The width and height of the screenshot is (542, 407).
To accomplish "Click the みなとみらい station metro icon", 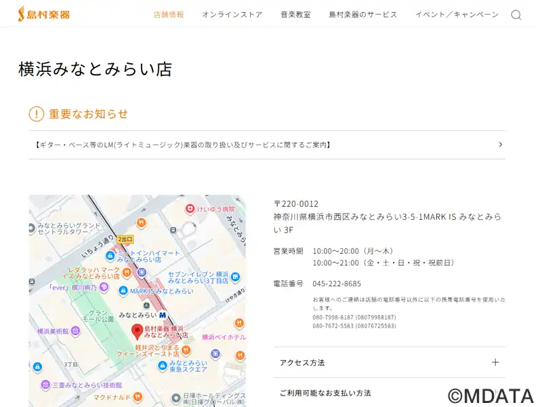I will coord(163,315).
